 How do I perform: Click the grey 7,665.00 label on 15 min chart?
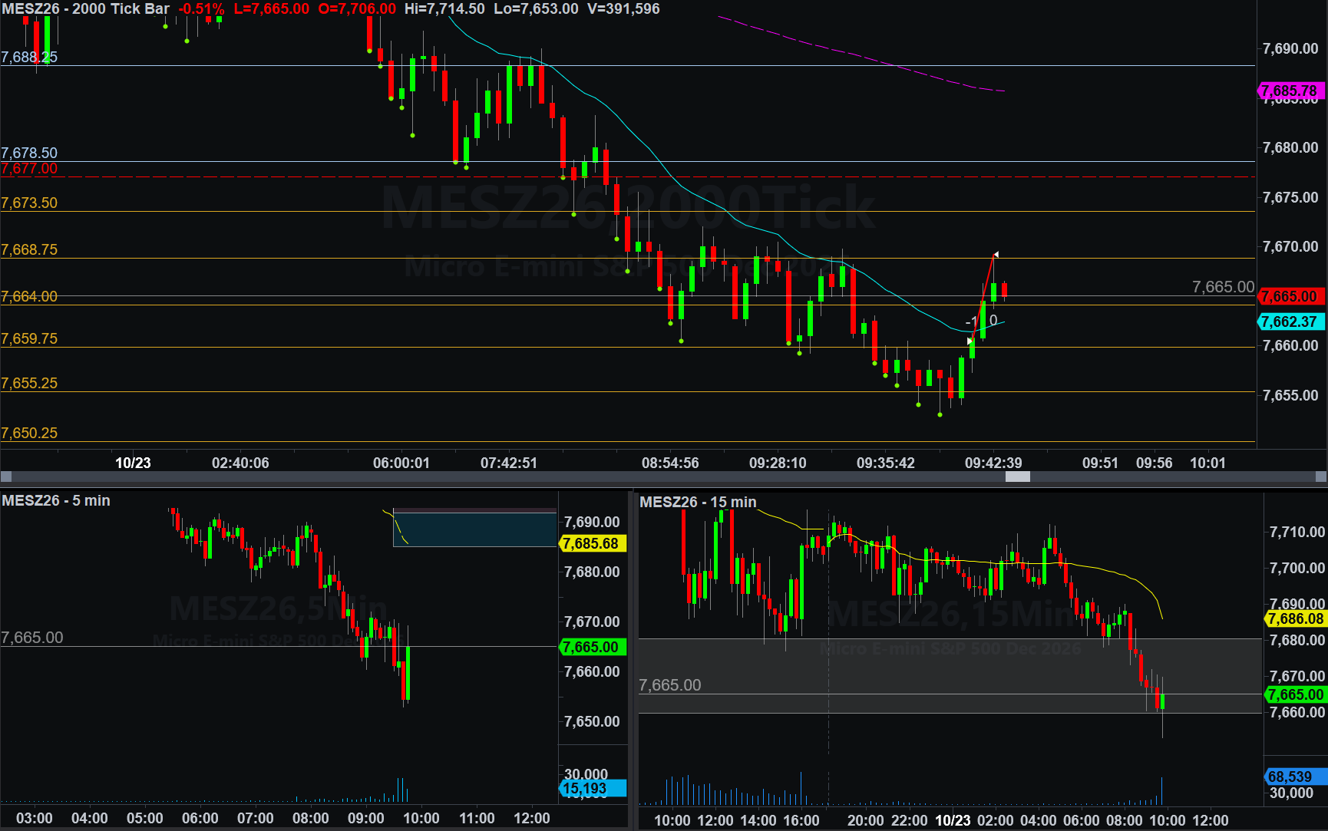[670, 685]
